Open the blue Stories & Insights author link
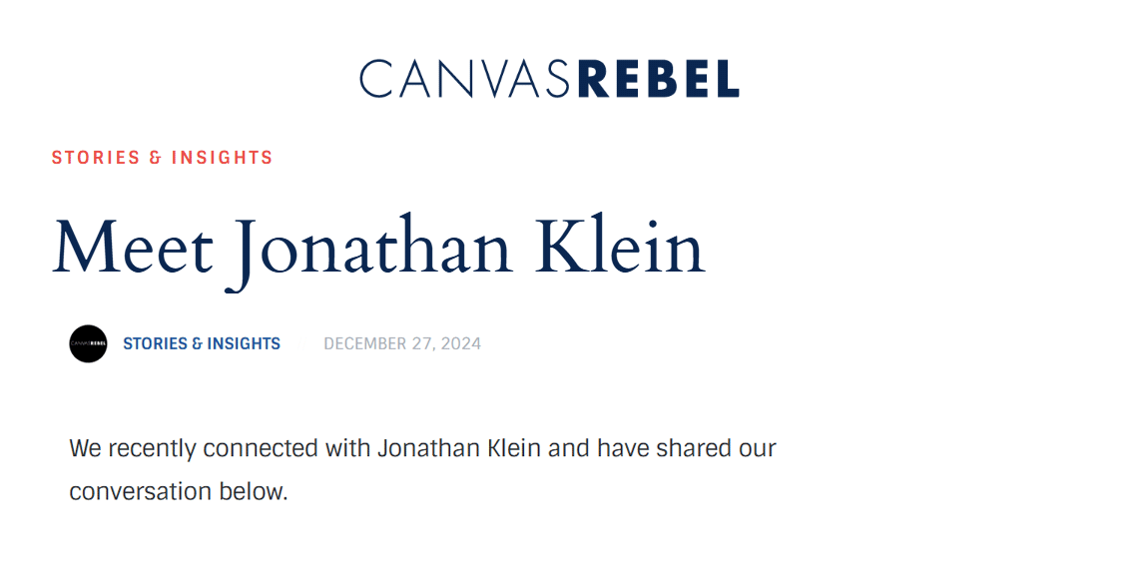 point(202,343)
